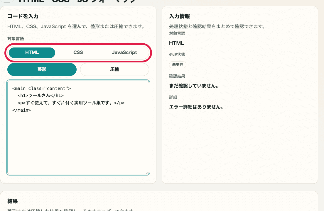
Task: Click the エラー詳細はありません。 detail text
Action: [x=196, y=107]
